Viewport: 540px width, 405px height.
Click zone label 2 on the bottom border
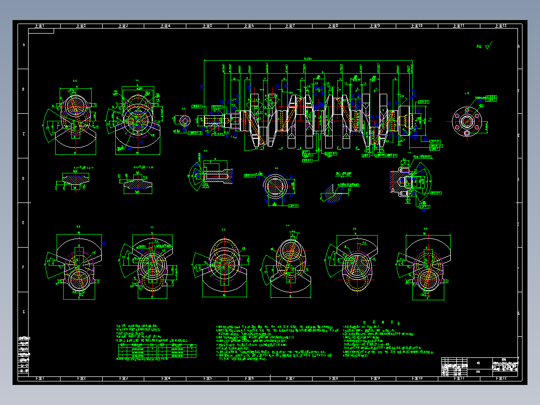click(x=81, y=378)
